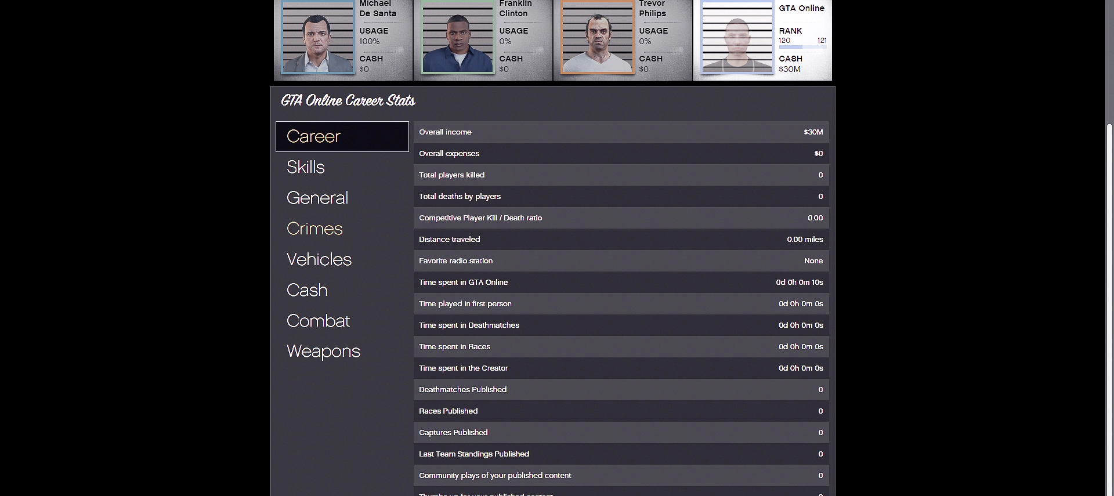Click the None radio station value

click(x=813, y=261)
